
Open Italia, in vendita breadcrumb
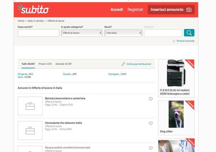[35, 21]
